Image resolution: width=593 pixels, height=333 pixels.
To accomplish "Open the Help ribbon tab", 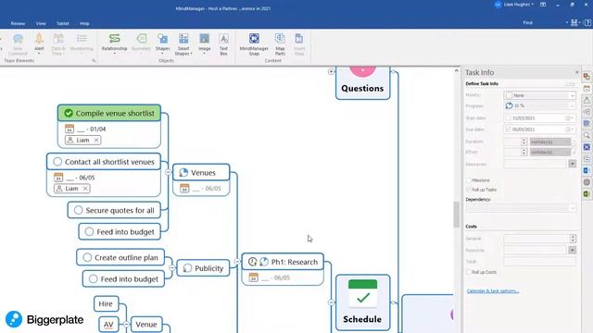I will pos(84,23).
